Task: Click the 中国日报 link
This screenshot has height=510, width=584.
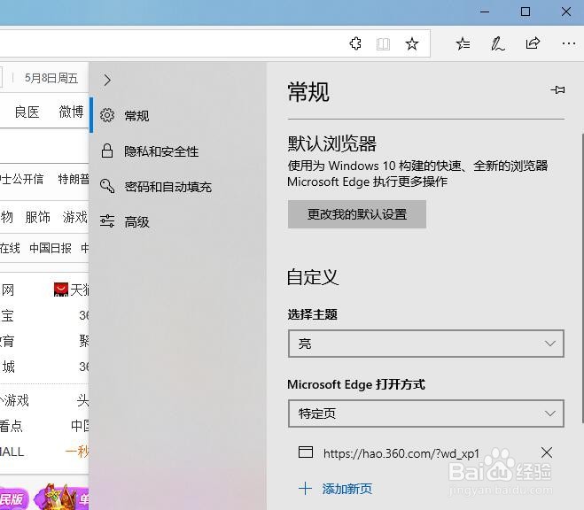Action: point(51,248)
